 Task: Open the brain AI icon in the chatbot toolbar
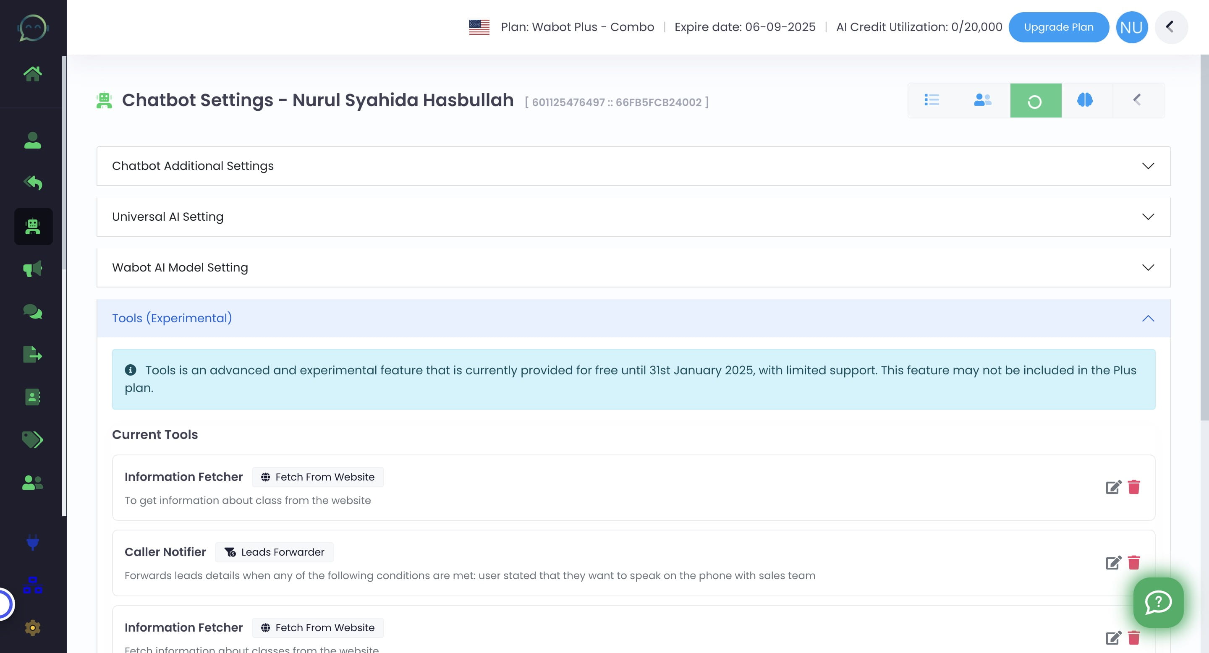[1086, 100]
